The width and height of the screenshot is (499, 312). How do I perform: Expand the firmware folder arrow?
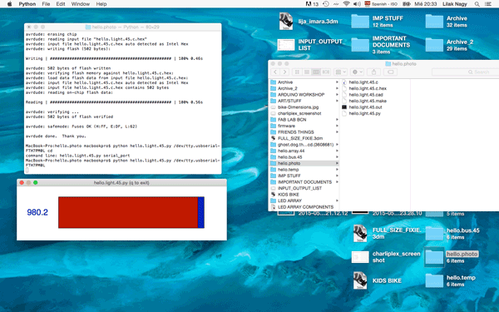pyautogui.click(x=337, y=126)
